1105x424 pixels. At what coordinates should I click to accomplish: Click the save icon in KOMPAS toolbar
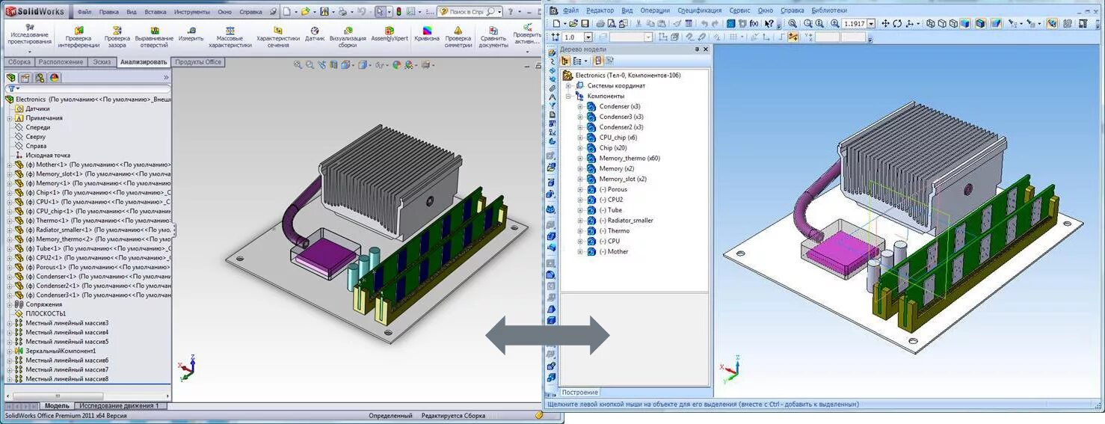click(584, 23)
